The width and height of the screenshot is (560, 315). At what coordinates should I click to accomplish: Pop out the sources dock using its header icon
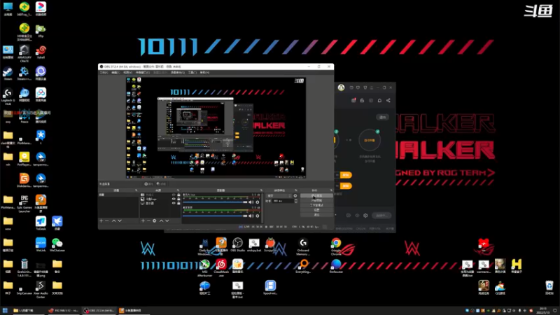[x=178, y=190]
